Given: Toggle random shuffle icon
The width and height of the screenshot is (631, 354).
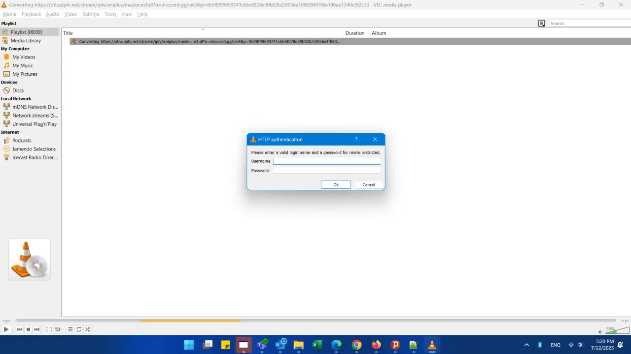Looking at the screenshot, I should click(88, 329).
